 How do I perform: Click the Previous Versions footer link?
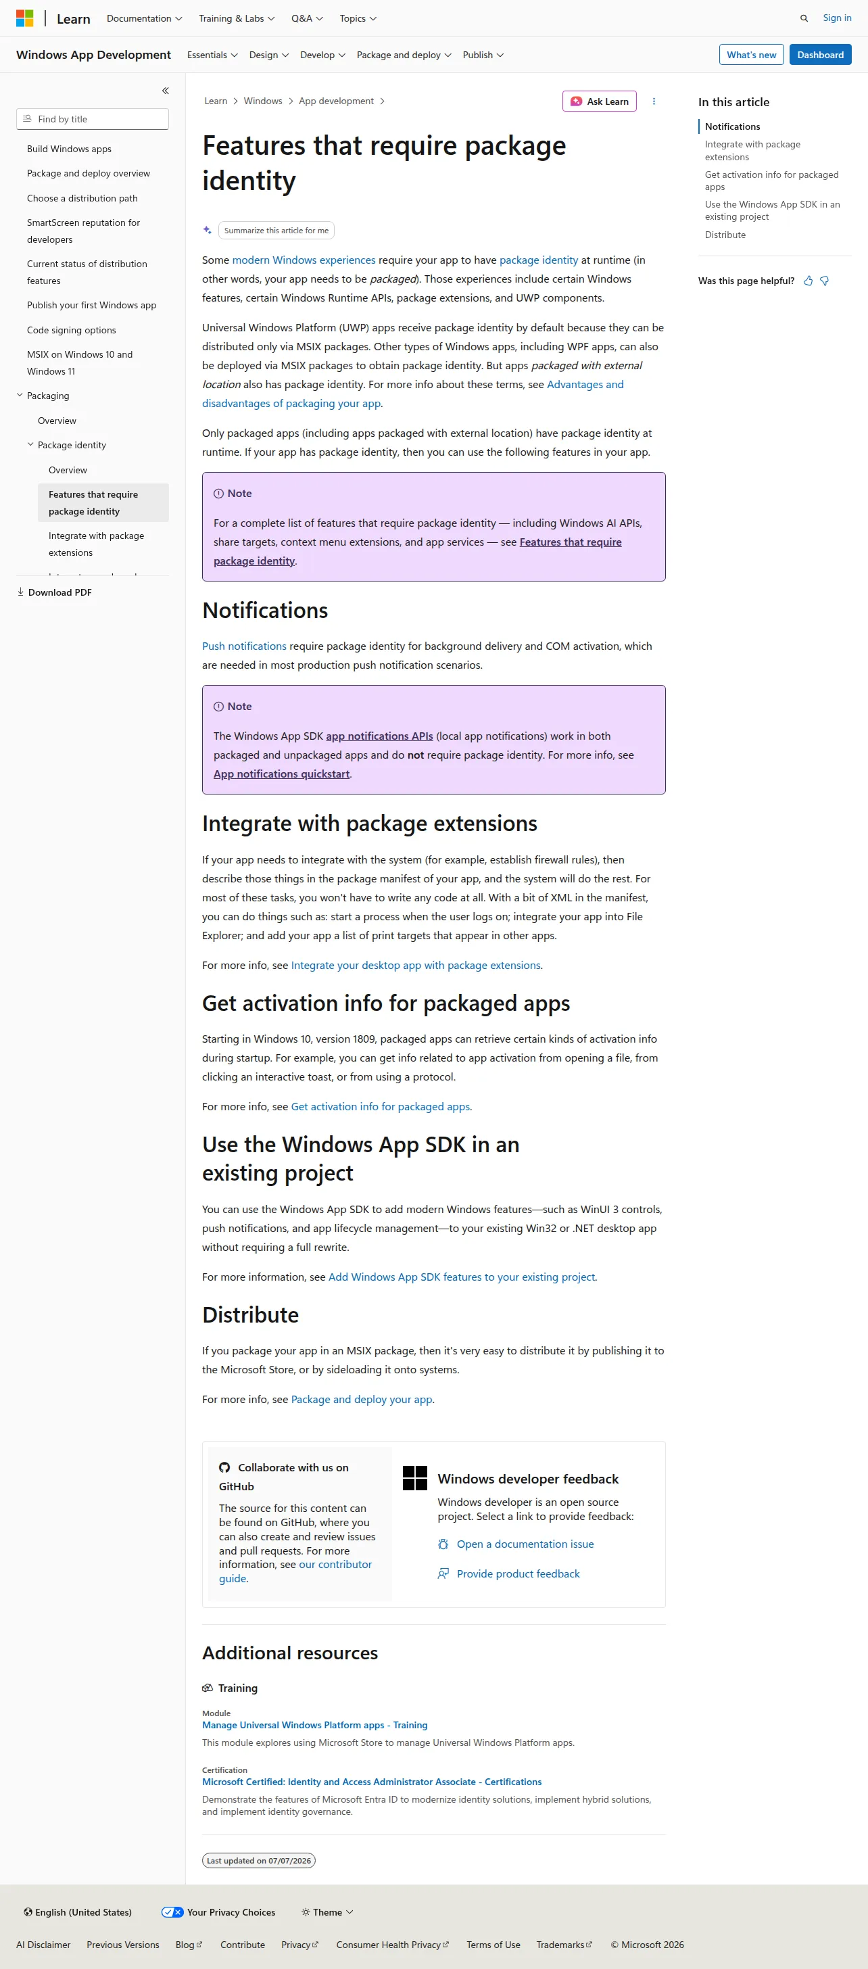(123, 1945)
